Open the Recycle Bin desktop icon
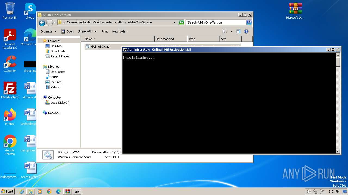The image size is (348, 195). point(10,11)
